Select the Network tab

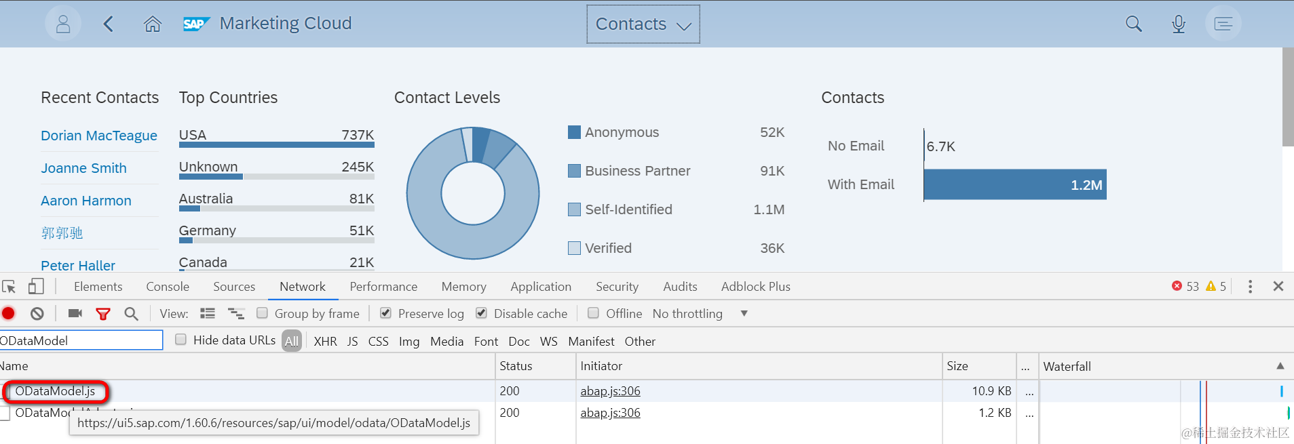click(303, 287)
